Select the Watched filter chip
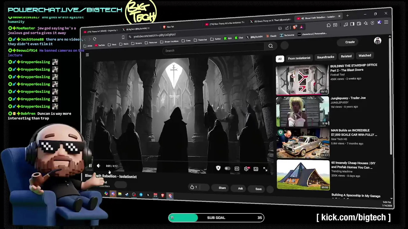Screen dimensions: 408x229 (365, 55)
